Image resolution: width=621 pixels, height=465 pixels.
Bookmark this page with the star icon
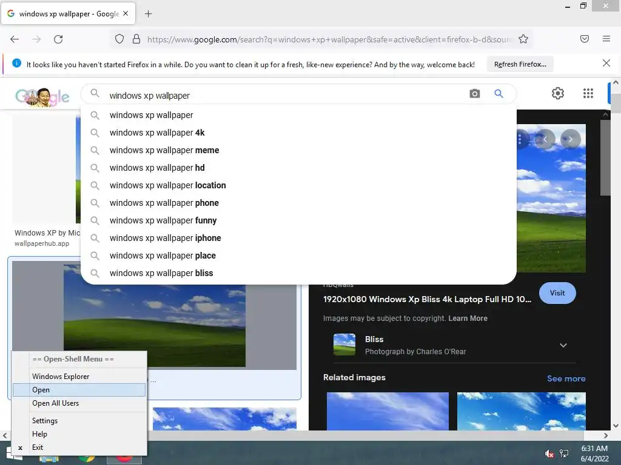523,39
